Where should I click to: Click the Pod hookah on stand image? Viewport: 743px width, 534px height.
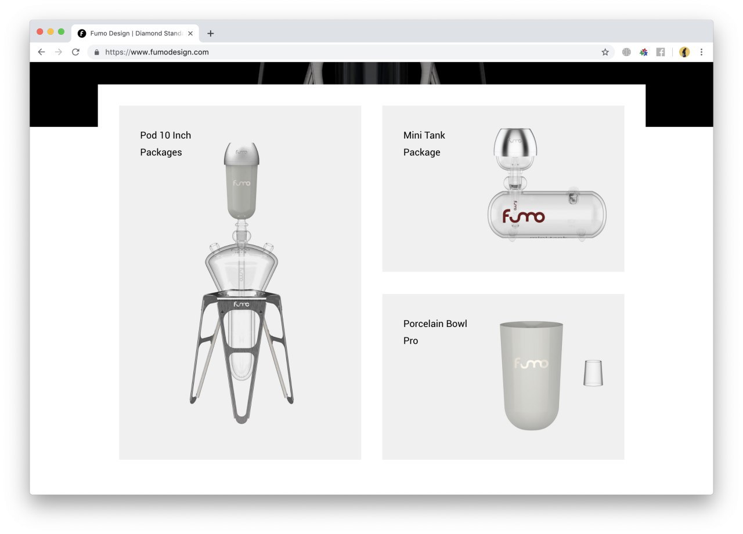(241, 283)
